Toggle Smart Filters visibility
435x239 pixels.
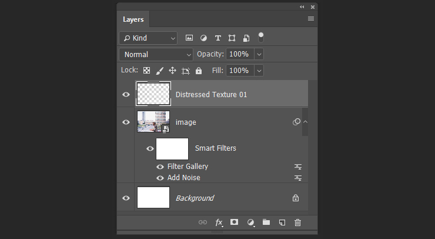(150, 149)
